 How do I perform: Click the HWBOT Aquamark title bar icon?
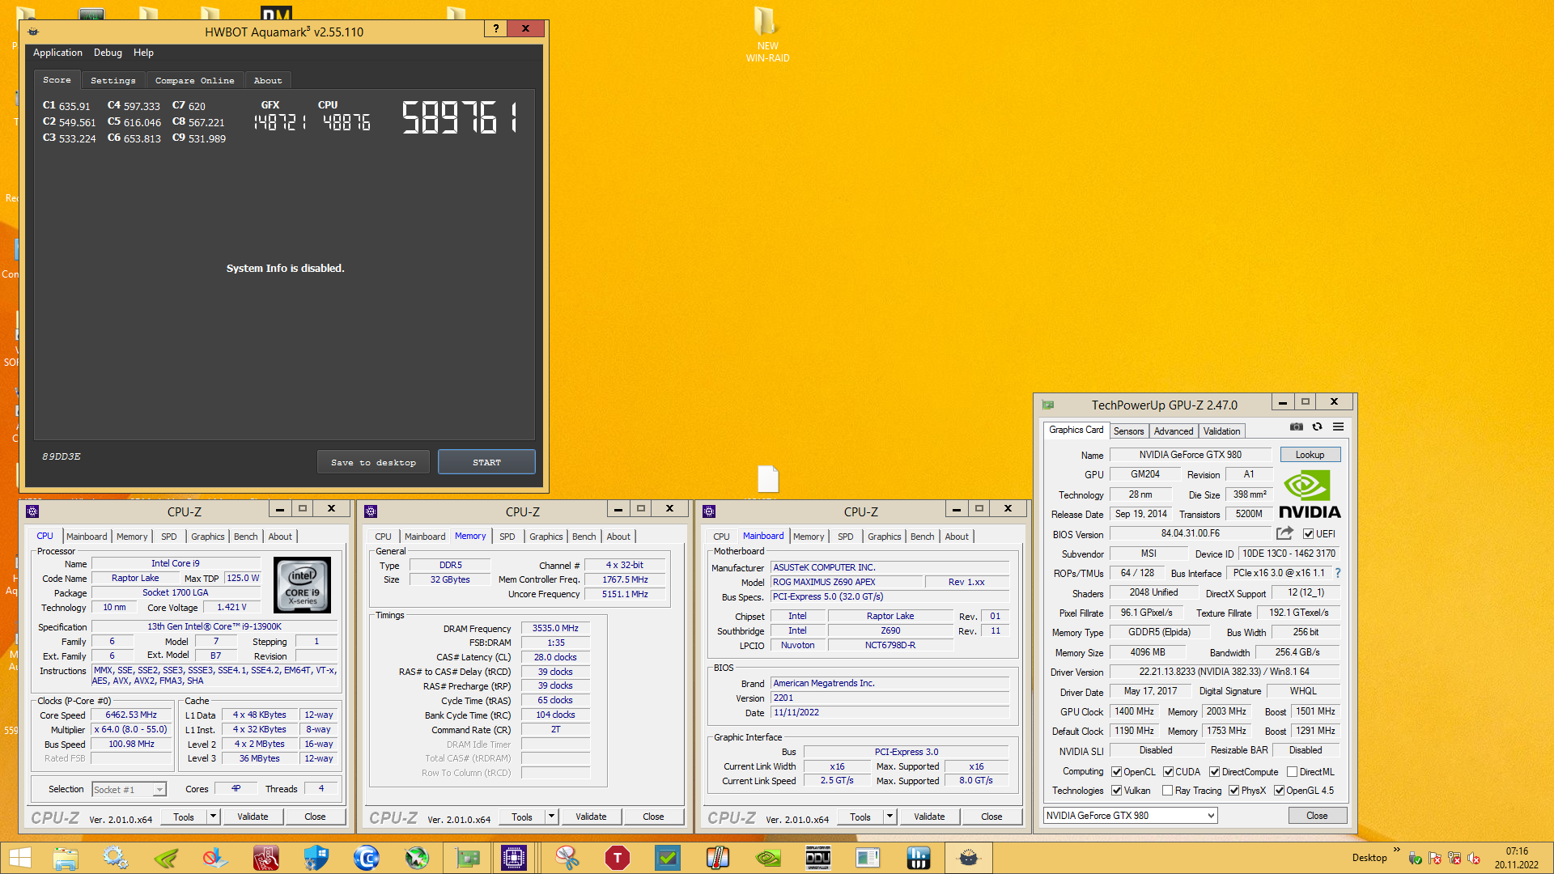[x=33, y=32]
